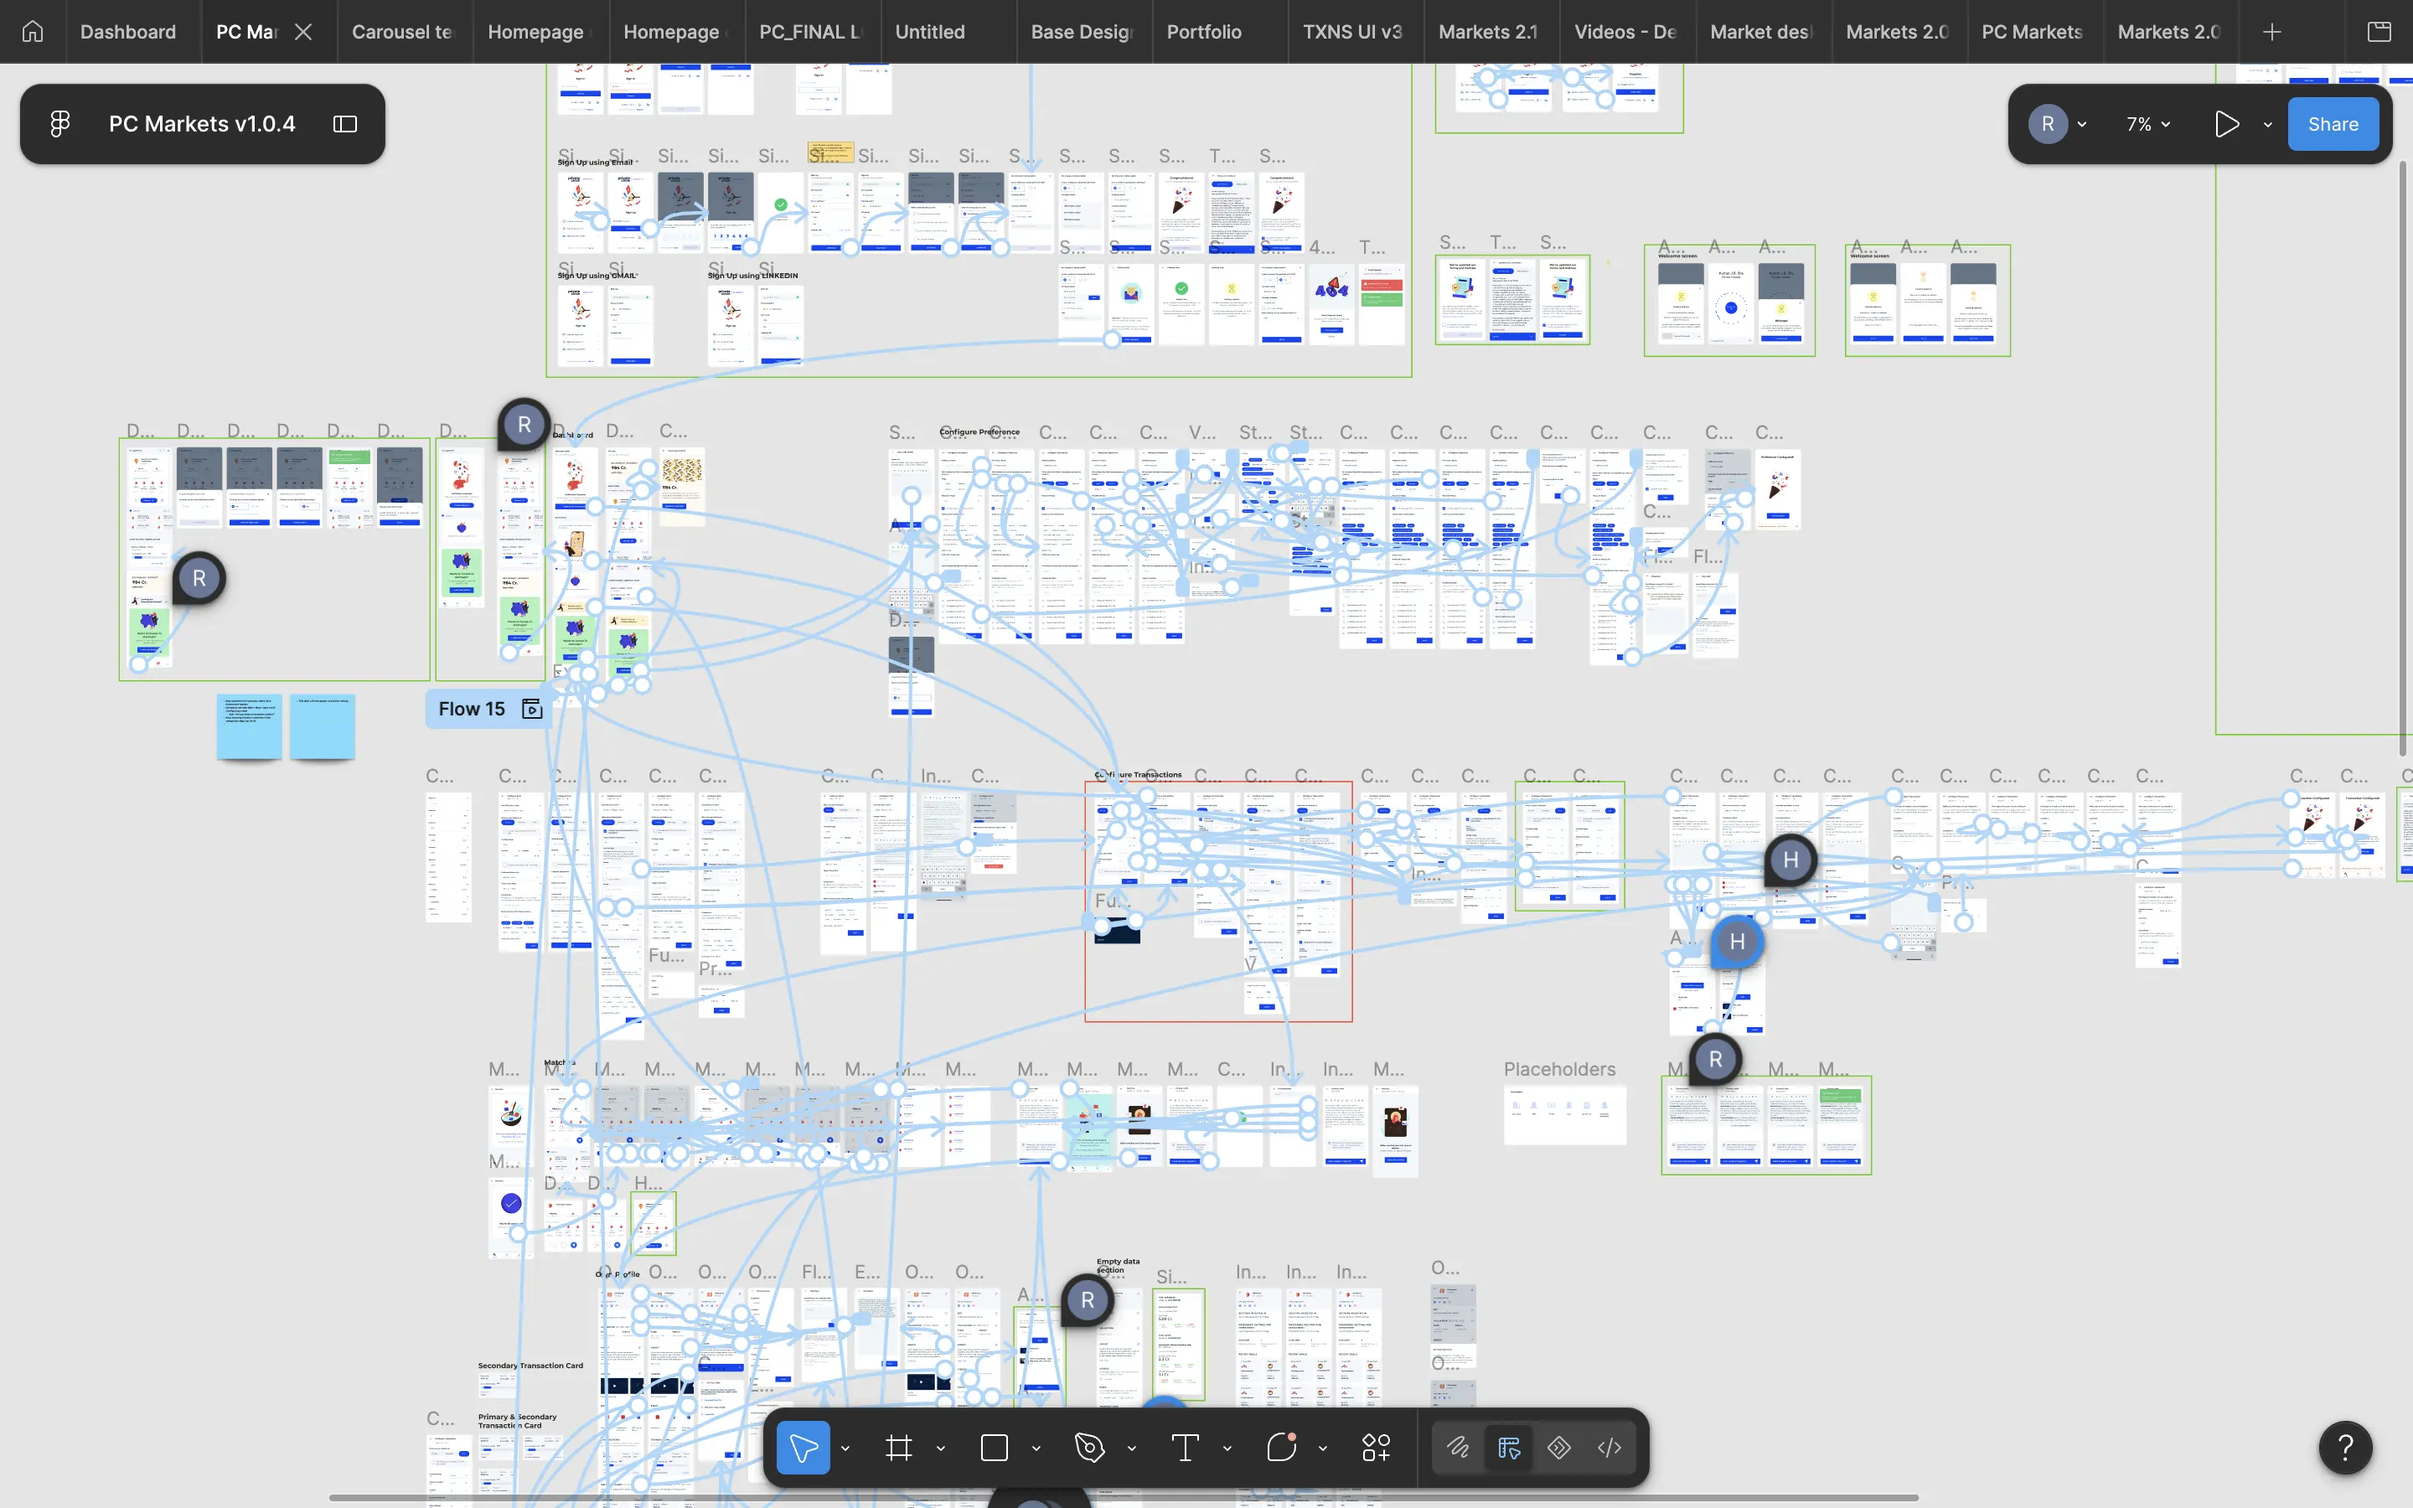Select the Move tool

[803, 1447]
